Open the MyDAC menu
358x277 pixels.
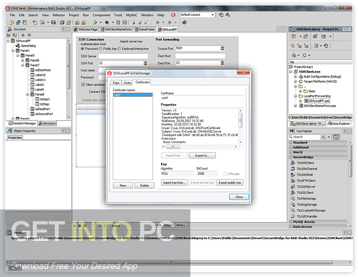[131, 15]
